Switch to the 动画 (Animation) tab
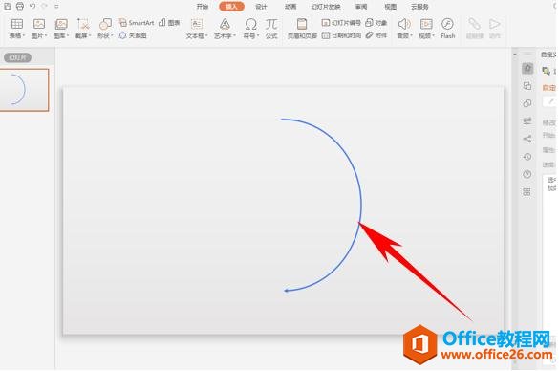 coord(290,7)
